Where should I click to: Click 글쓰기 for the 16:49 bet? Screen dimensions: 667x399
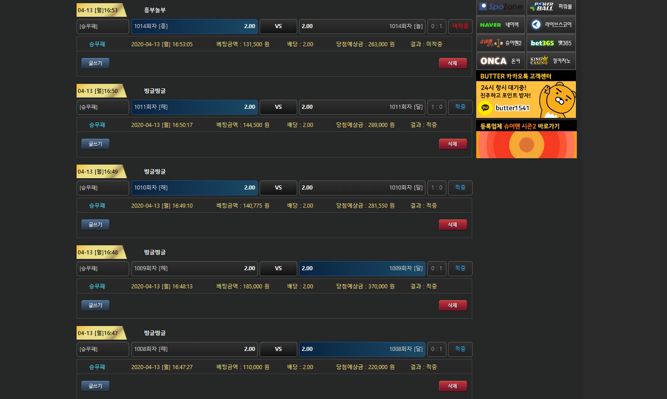(x=96, y=225)
